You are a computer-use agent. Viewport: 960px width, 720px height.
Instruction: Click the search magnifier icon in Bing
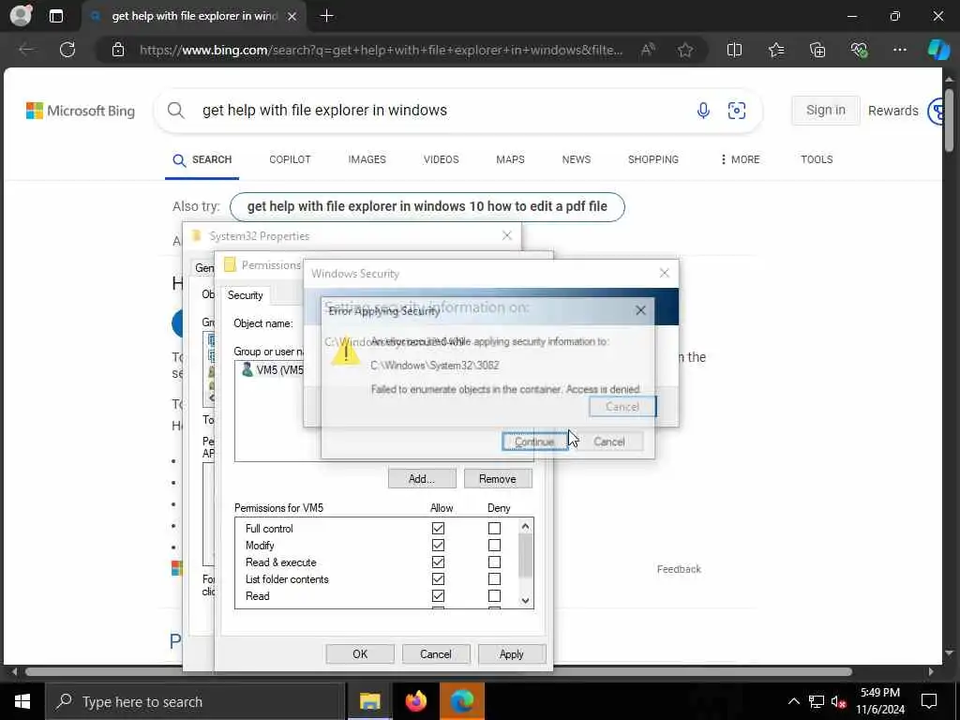(175, 111)
